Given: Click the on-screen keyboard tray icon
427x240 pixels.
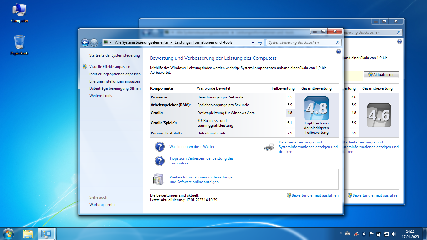Looking at the screenshot, I should click(348, 234).
